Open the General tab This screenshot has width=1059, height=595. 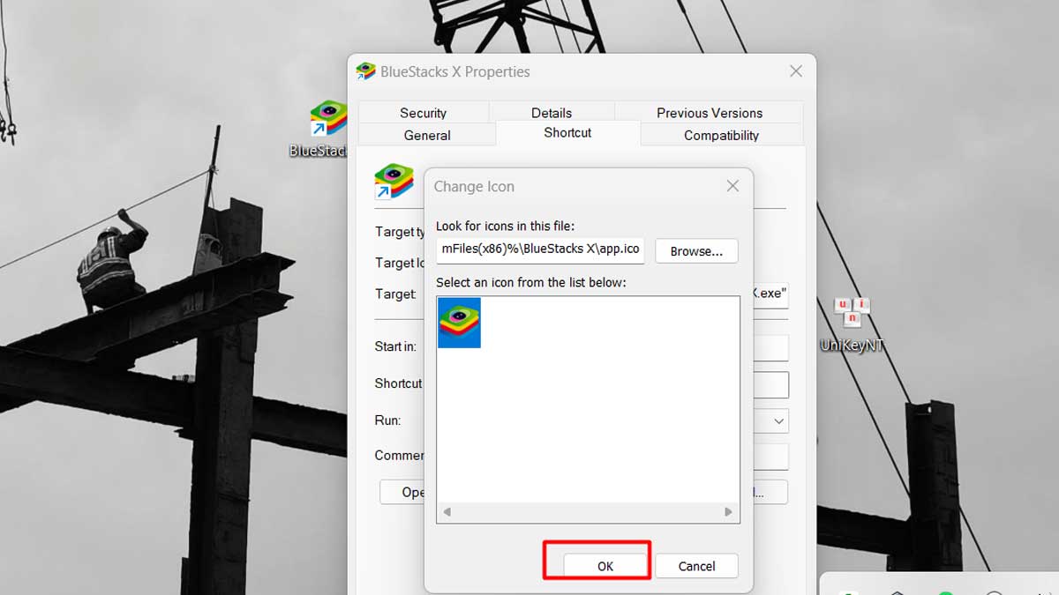coord(427,135)
